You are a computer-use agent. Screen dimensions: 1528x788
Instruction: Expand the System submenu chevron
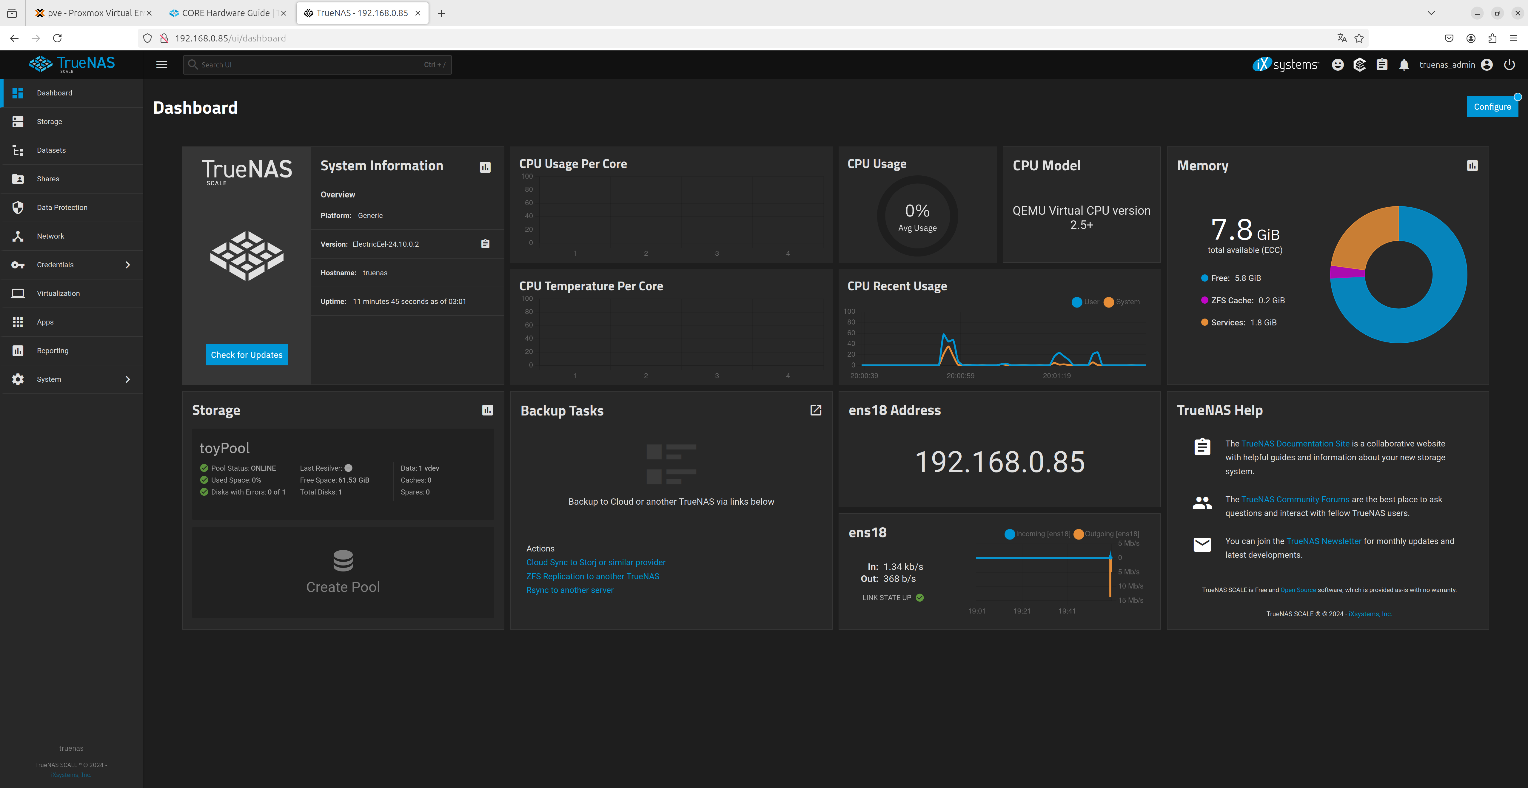pos(127,379)
